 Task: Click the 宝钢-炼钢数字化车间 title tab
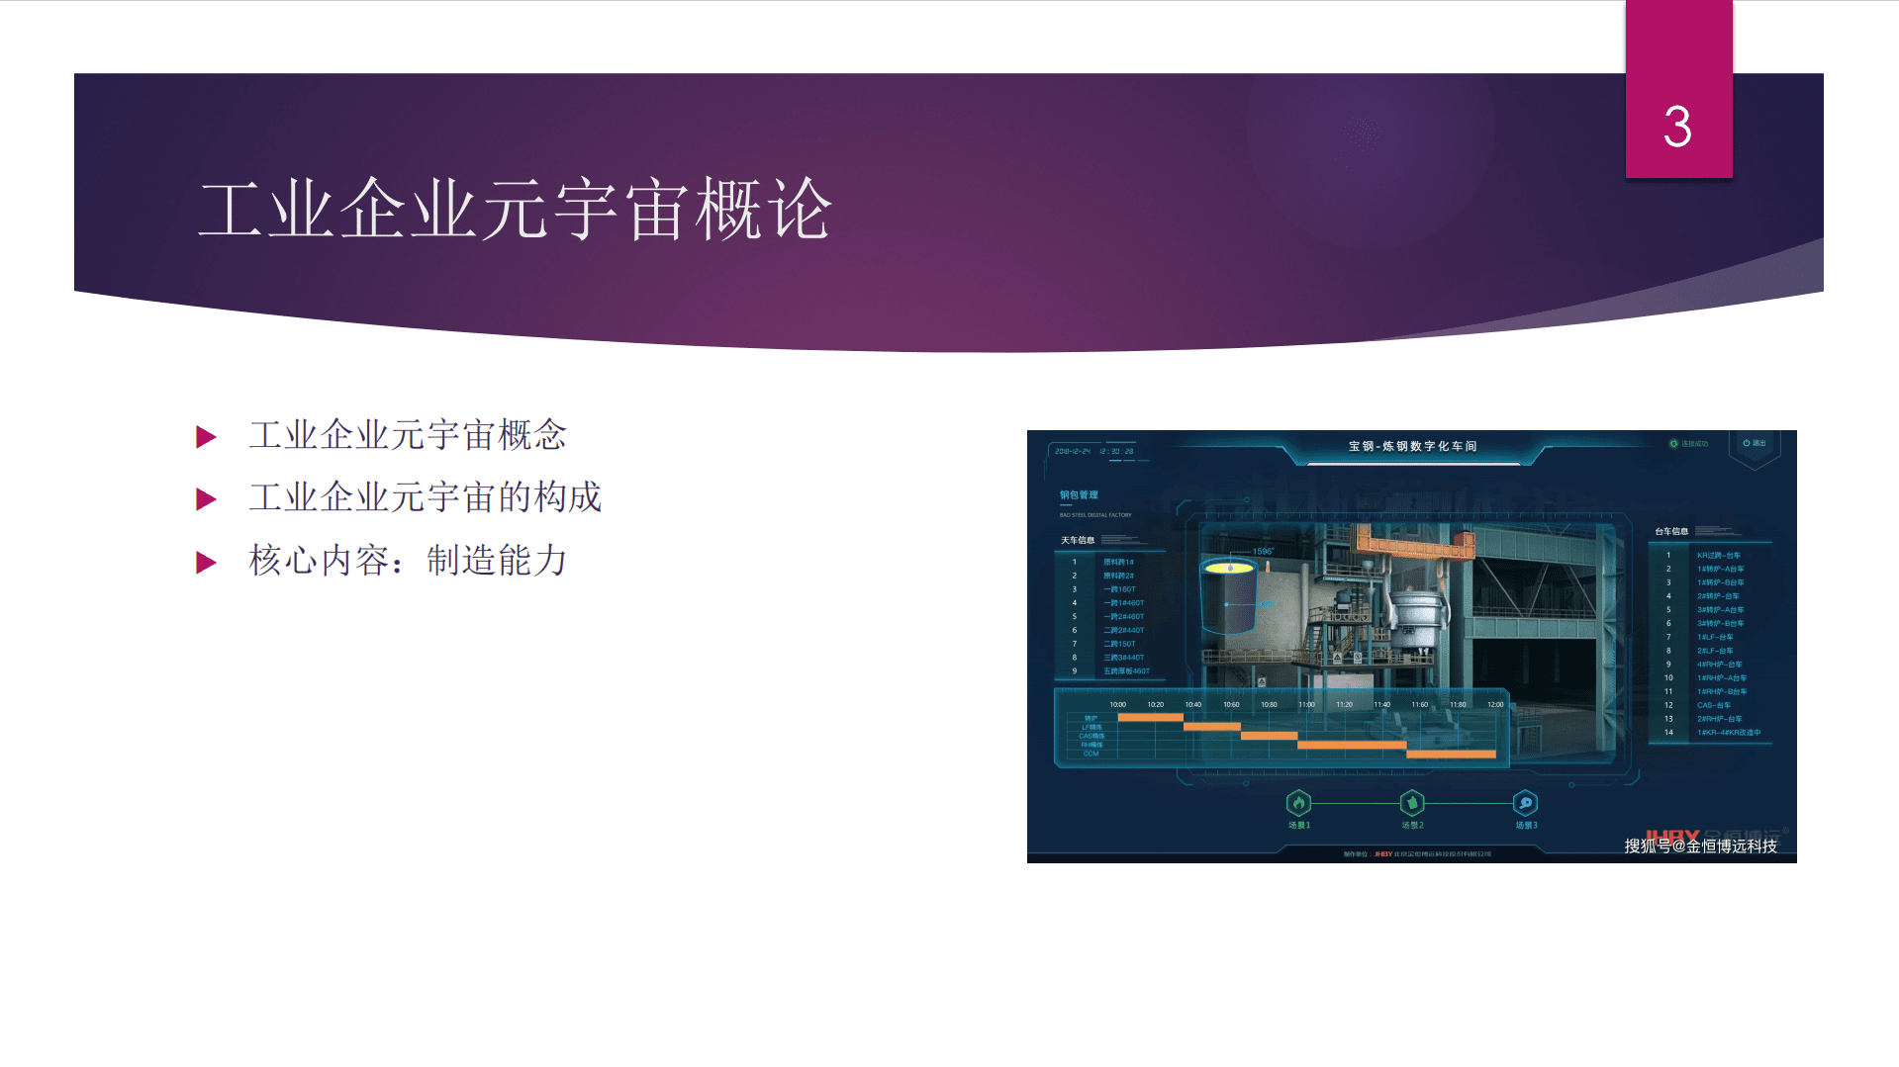[1411, 444]
